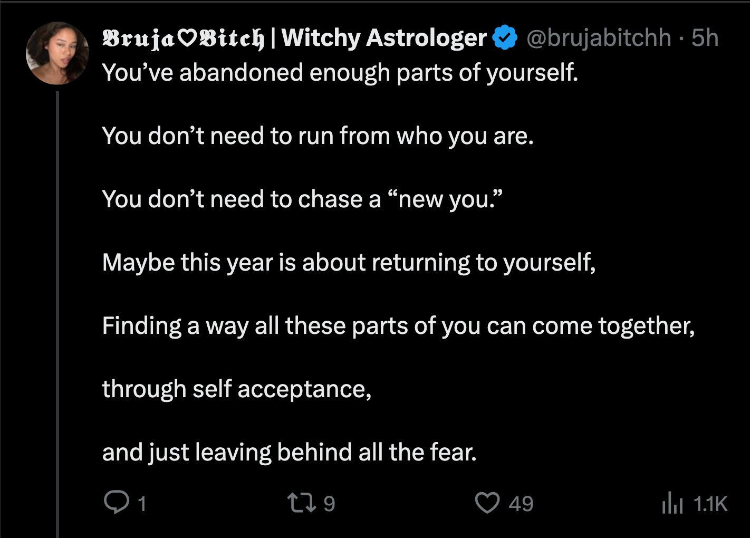
Task: Click the repost arrows icon
Action: point(301,503)
